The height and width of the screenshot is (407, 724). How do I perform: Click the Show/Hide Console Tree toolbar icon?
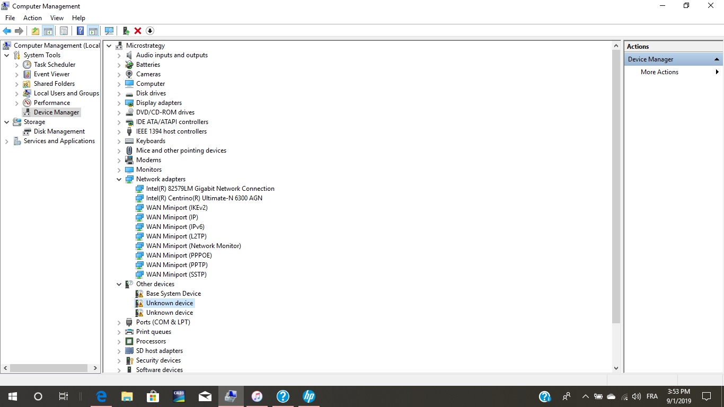pyautogui.click(x=48, y=30)
